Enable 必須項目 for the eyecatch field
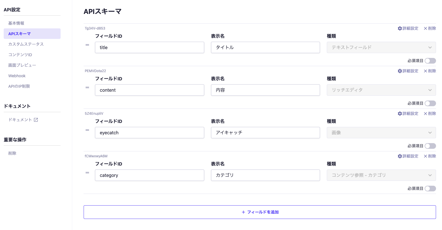This screenshot has height=230, width=442. (x=430, y=146)
